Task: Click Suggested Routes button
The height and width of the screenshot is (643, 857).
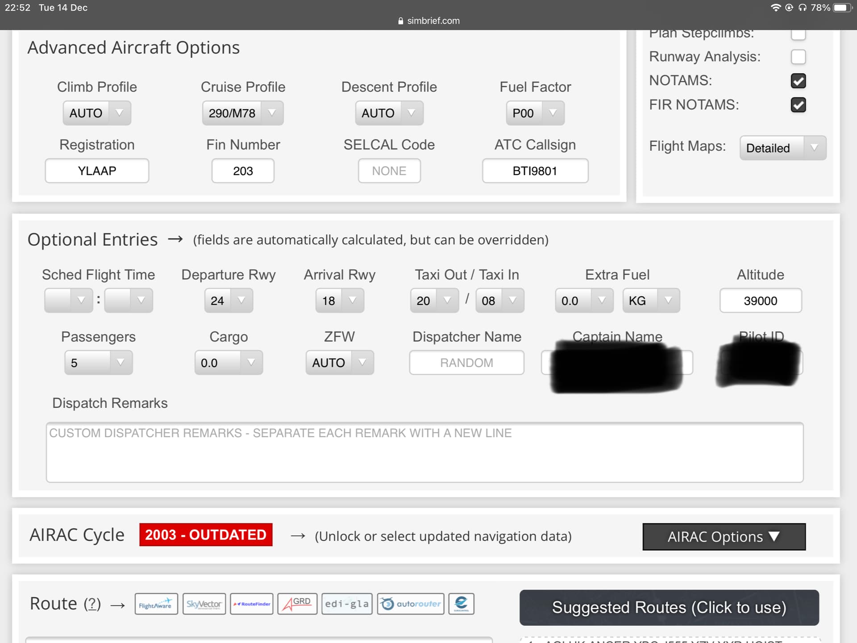Action: [669, 607]
